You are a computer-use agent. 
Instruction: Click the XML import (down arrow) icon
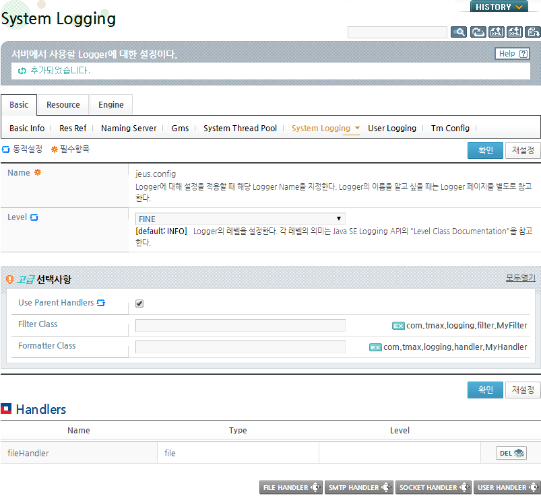pos(515,32)
